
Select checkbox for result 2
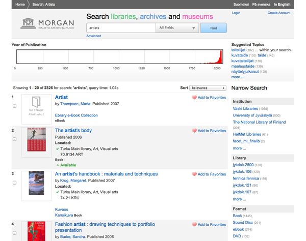(14, 139)
